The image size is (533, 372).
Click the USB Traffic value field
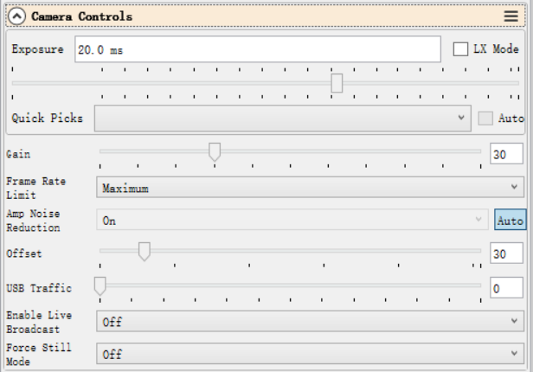point(506,288)
